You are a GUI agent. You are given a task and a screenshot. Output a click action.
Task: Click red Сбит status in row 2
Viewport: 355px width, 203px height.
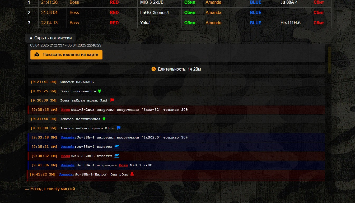tap(319, 12)
